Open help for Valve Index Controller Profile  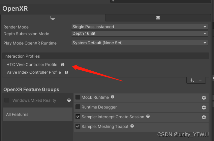(x=66, y=72)
